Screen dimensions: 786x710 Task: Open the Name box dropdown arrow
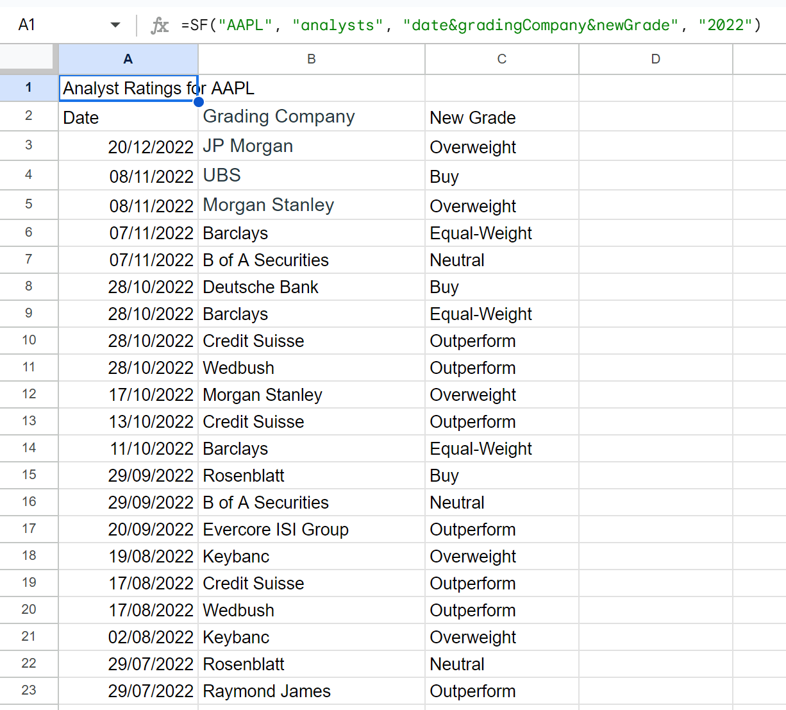(x=115, y=25)
